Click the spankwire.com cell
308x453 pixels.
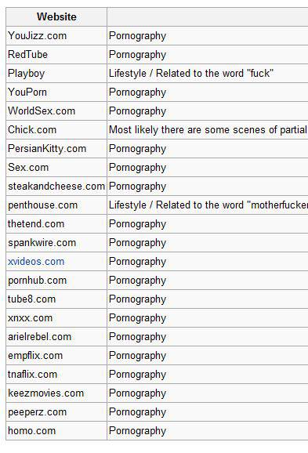[56, 243]
